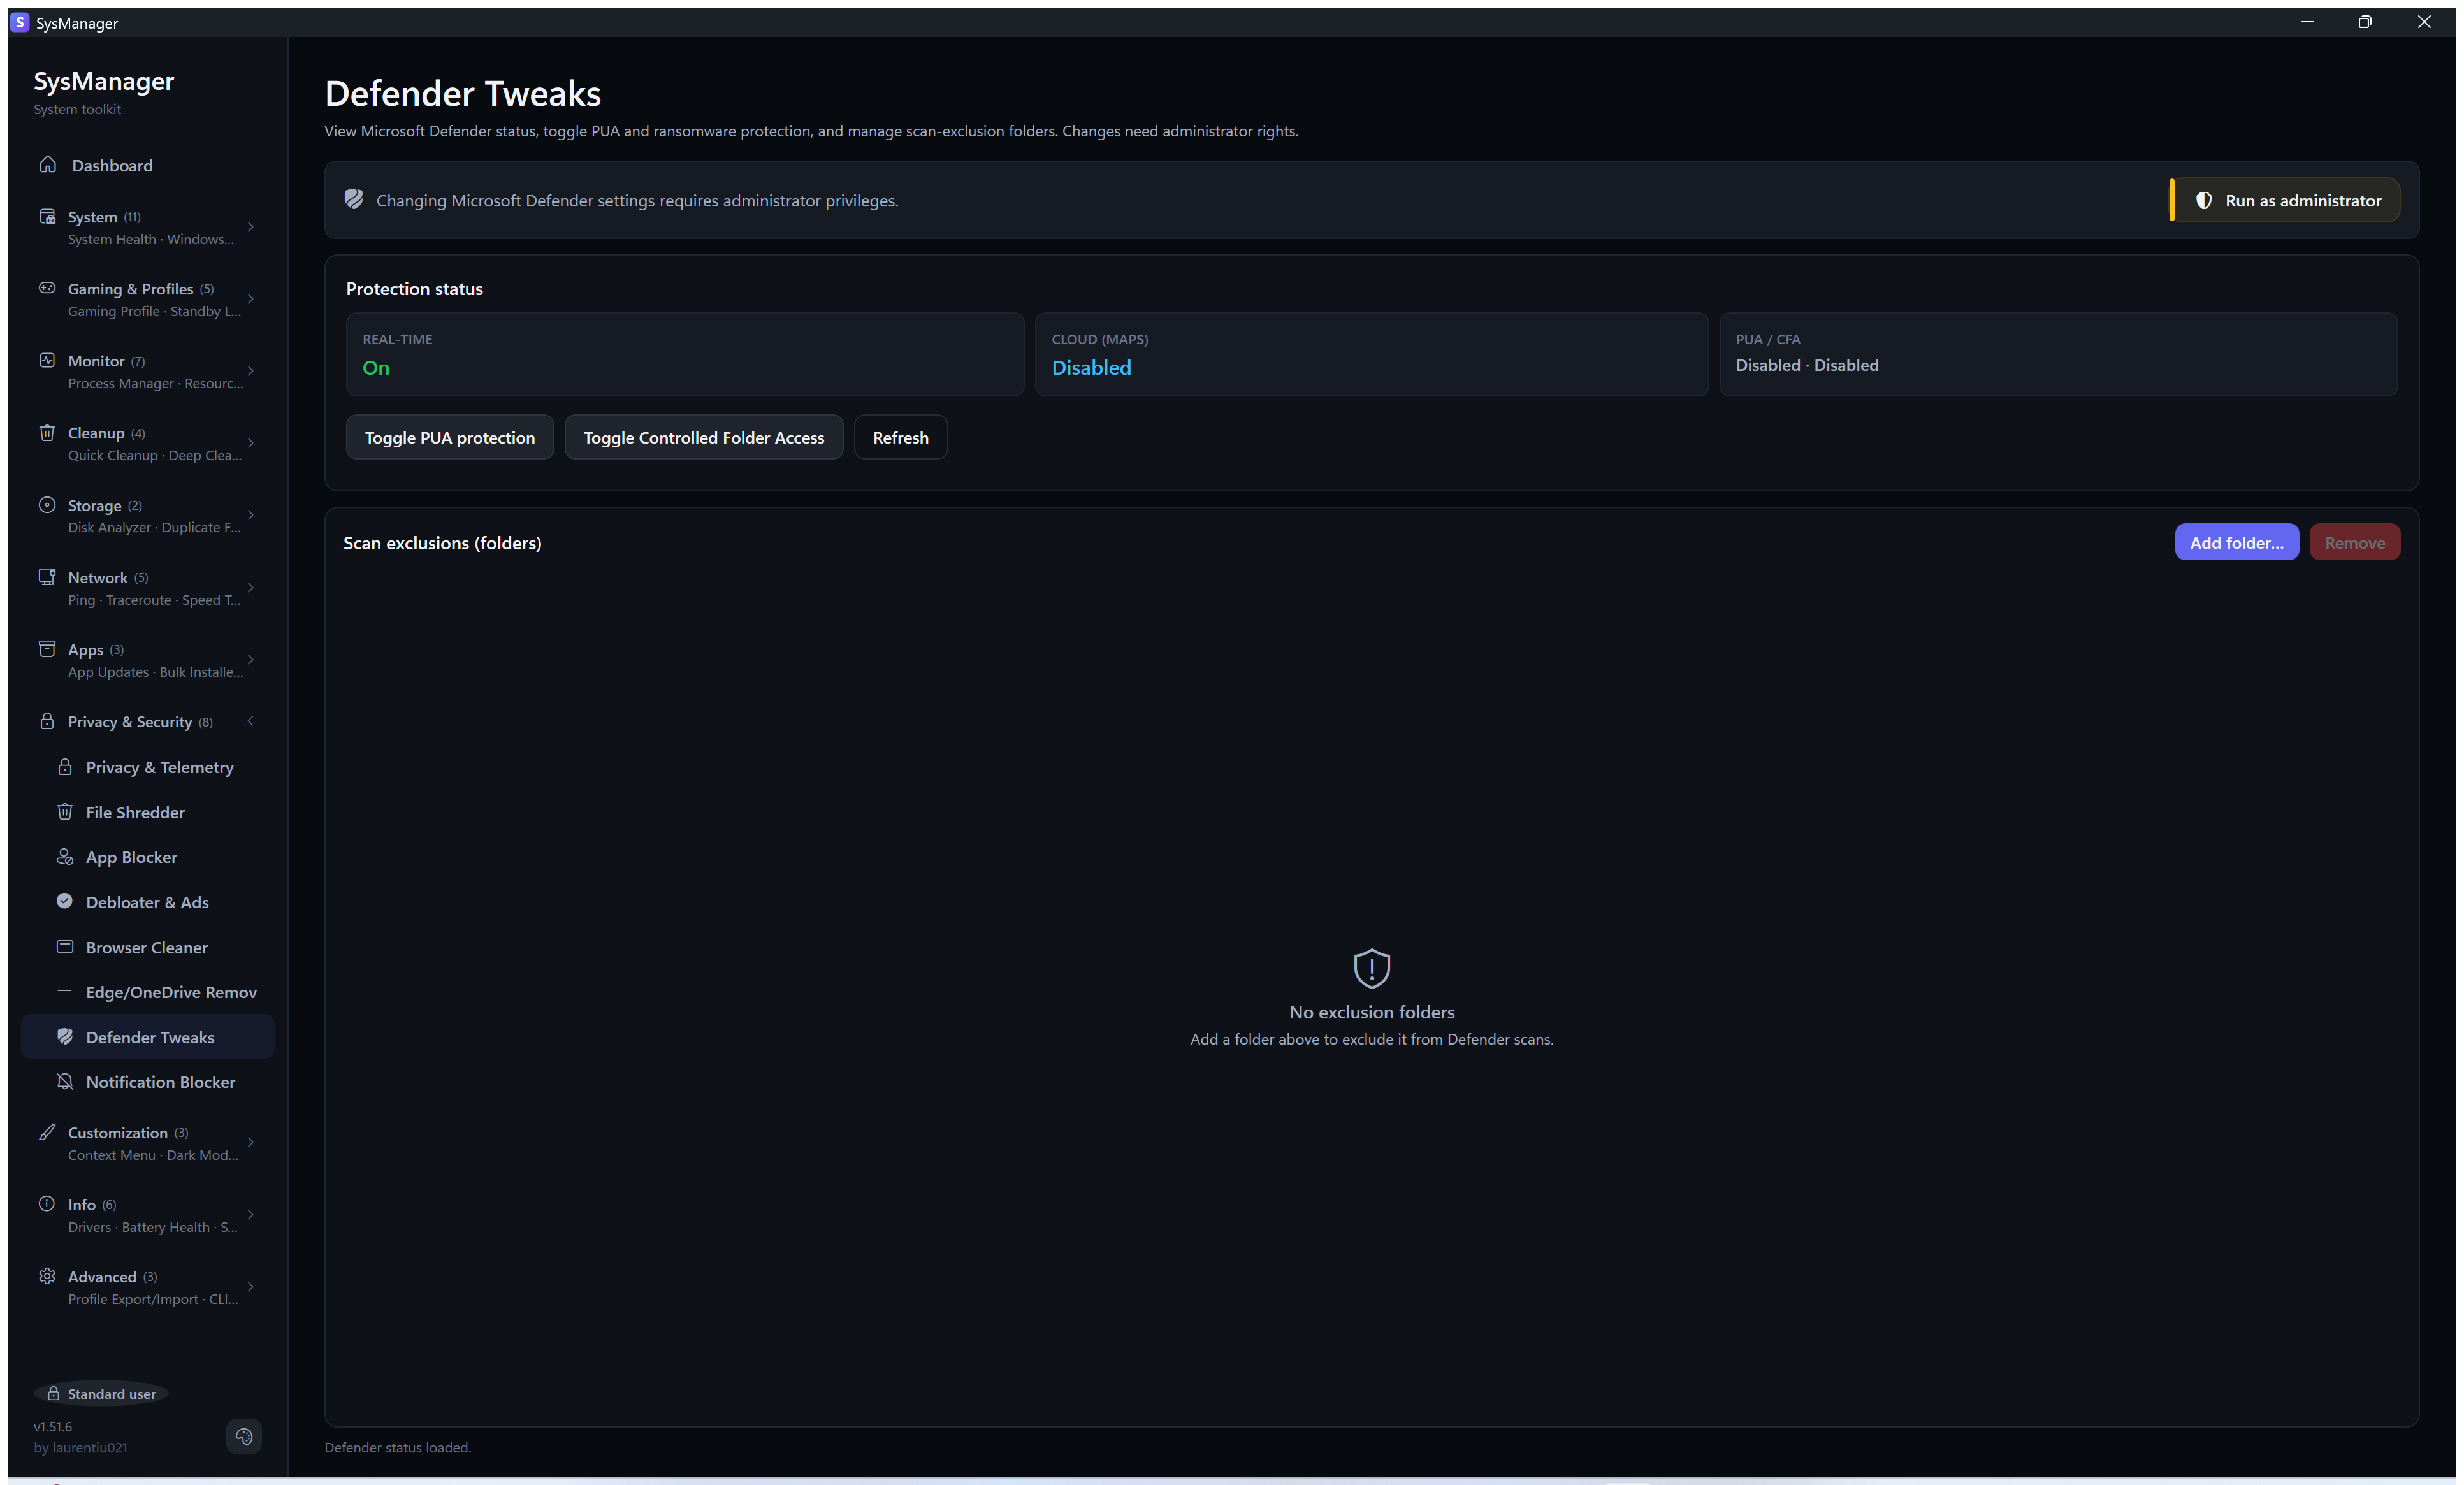Viewport: 2464px width, 1485px height.
Task: Click the Browser Cleaner window icon
Action: tap(65, 946)
